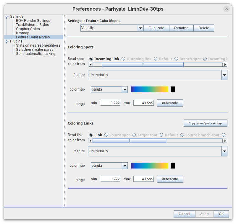Open BDV Render Settings page

click(33, 21)
